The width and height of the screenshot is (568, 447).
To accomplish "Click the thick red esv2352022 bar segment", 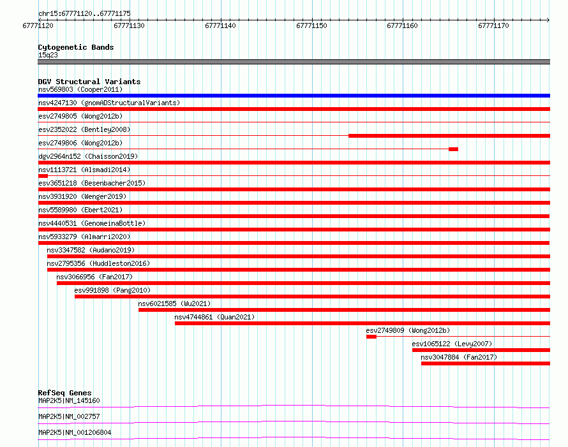I will click(449, 136).
